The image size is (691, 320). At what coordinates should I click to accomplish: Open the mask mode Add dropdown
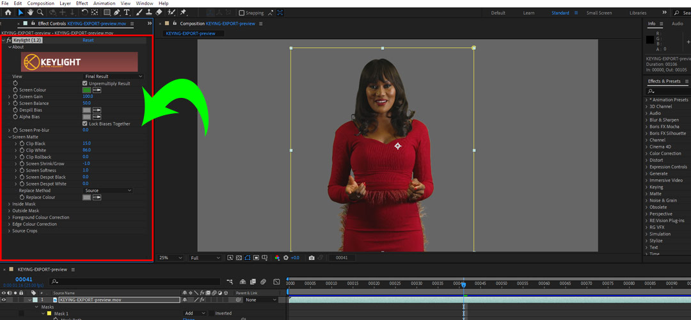pos(195,314)
